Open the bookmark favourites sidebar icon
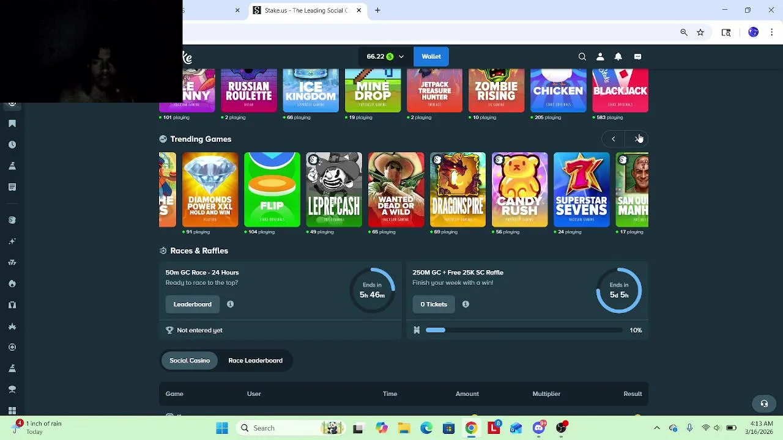Screen dimensions: 783x440 12,123
